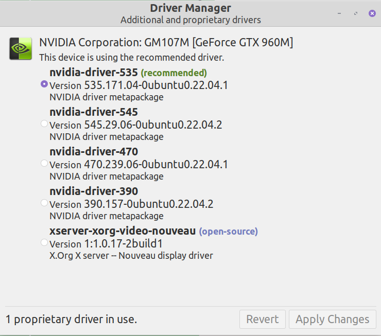
Task: Click the nvidia-driver-470 name label
Action: click(94, 152)
